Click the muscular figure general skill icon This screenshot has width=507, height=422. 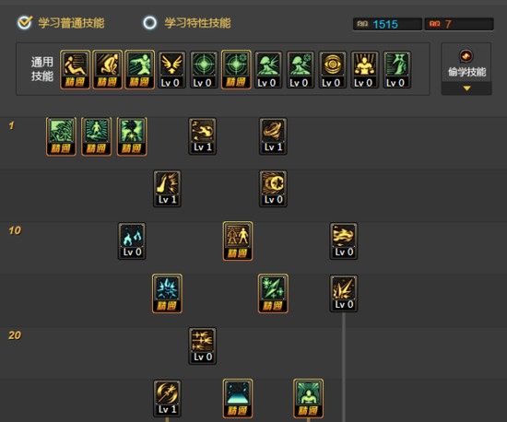point(365,69)
